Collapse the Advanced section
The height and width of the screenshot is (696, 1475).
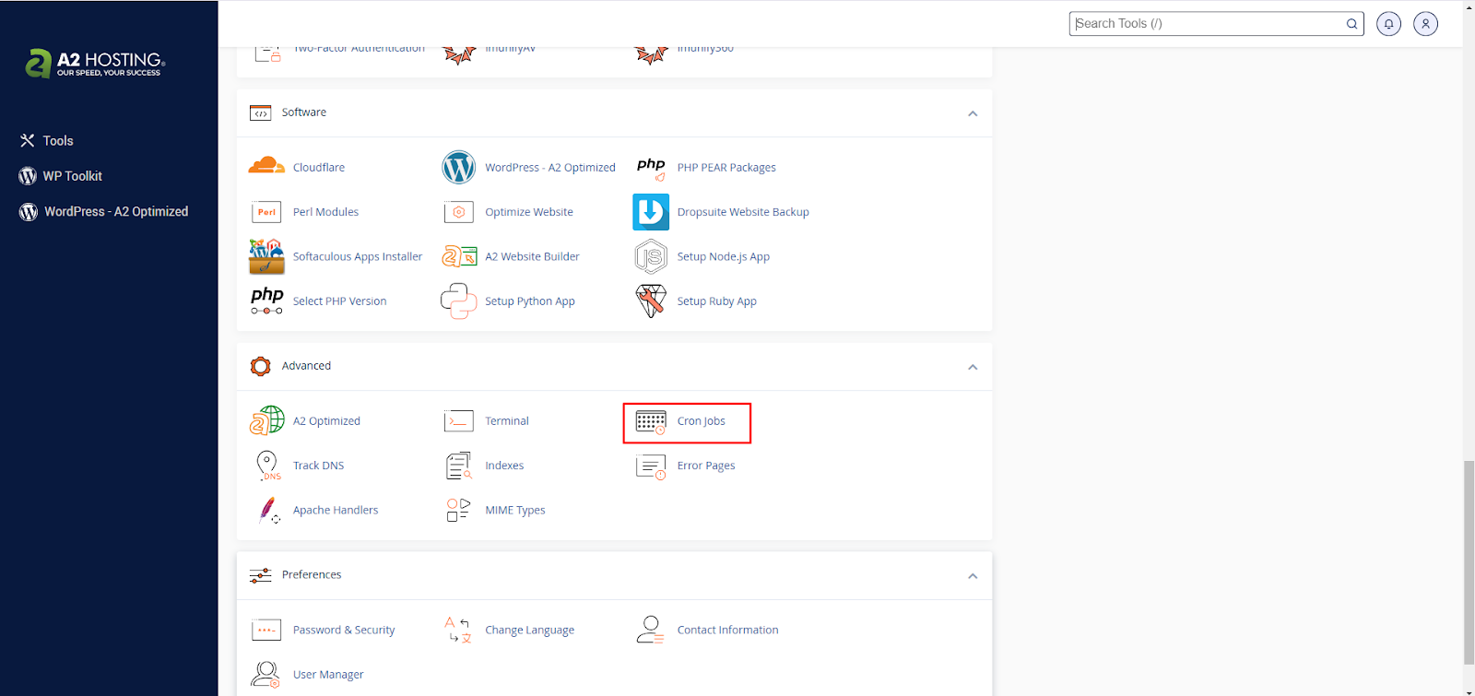click(x=973, y=367)
